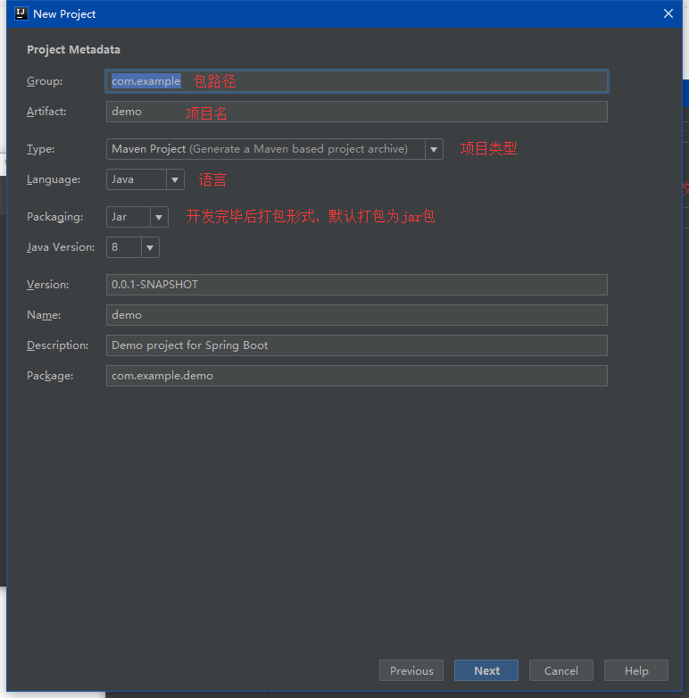Open the Type dropdown arrow
Viewport: 689px width, 698px height.
coord(434,149)
